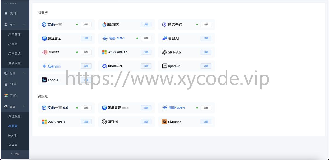Click 设置 for 腾讯混元 高级版

click(x=146, y=108)
